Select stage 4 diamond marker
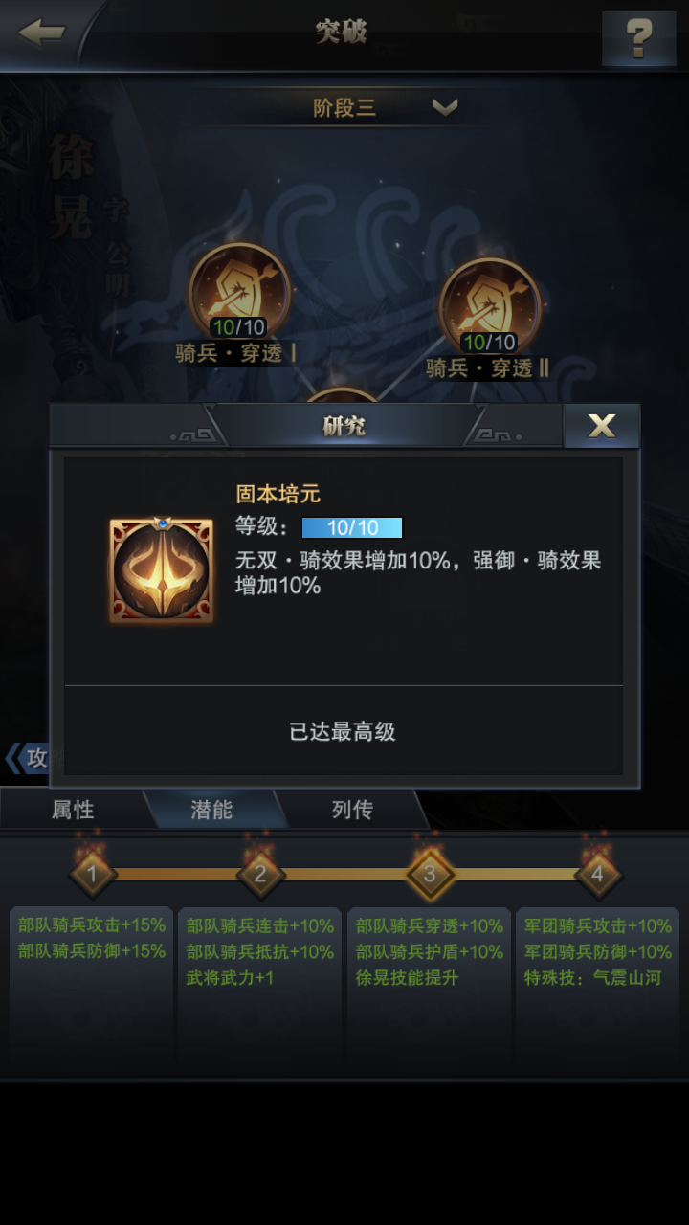The image size is (689, 1225). pos(597,873)
